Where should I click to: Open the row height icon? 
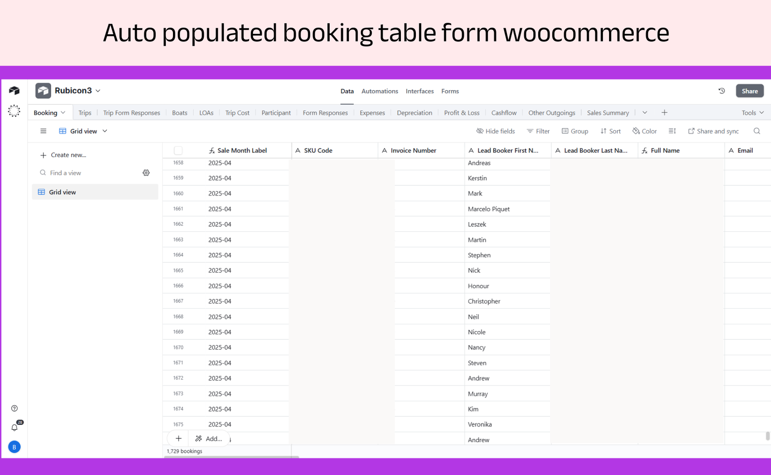point(672,131)
